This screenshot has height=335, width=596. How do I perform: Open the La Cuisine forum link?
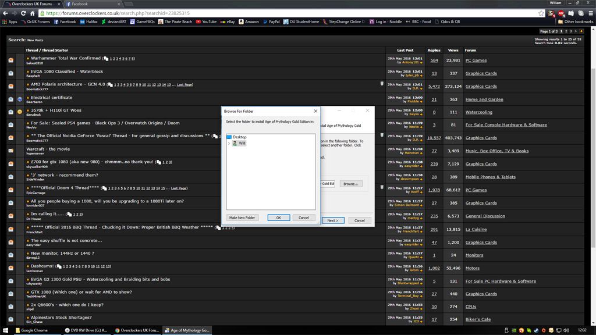click(476, 229)
